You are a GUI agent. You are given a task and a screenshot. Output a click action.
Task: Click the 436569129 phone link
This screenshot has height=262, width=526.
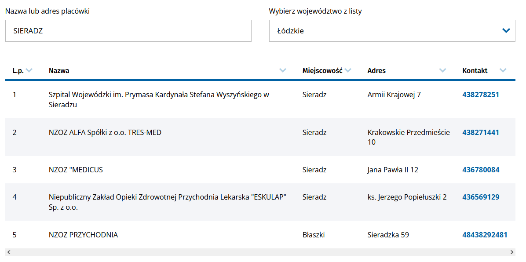(x=481, y=197)
